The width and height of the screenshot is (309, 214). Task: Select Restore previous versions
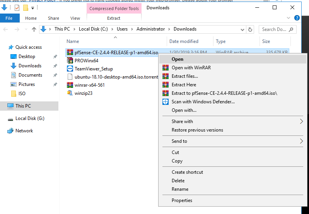click(232, 130)
